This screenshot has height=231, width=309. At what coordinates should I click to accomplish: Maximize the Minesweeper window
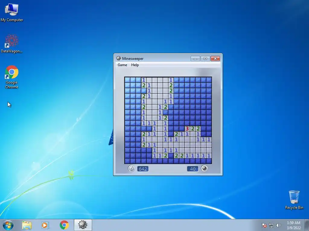pos(205,59)
